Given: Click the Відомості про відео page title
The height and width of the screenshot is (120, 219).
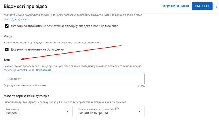Looking at the screenshot, I should (x=25, y=6).
